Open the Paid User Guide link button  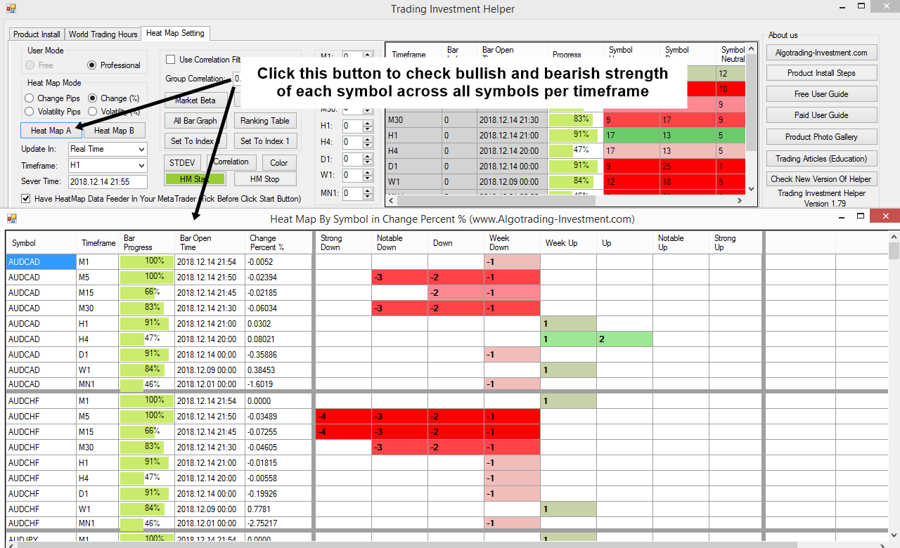click(821, 115)
